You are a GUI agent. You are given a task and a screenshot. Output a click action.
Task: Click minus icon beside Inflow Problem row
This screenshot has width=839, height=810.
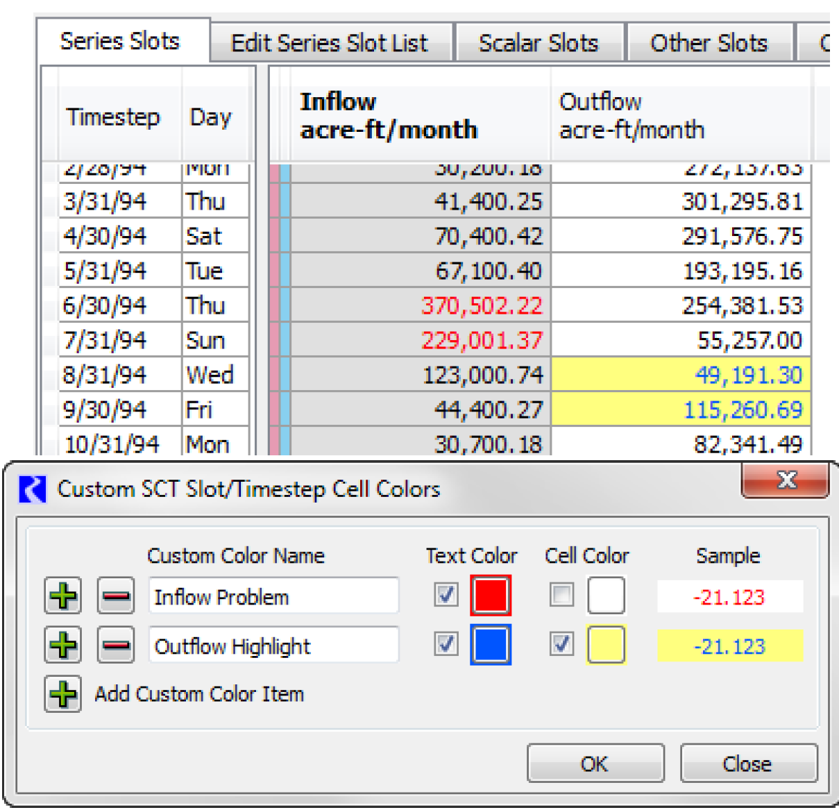115,596
